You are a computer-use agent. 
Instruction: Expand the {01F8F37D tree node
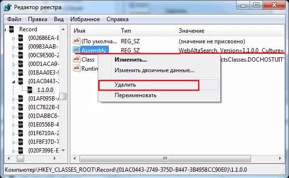(13, 142)
